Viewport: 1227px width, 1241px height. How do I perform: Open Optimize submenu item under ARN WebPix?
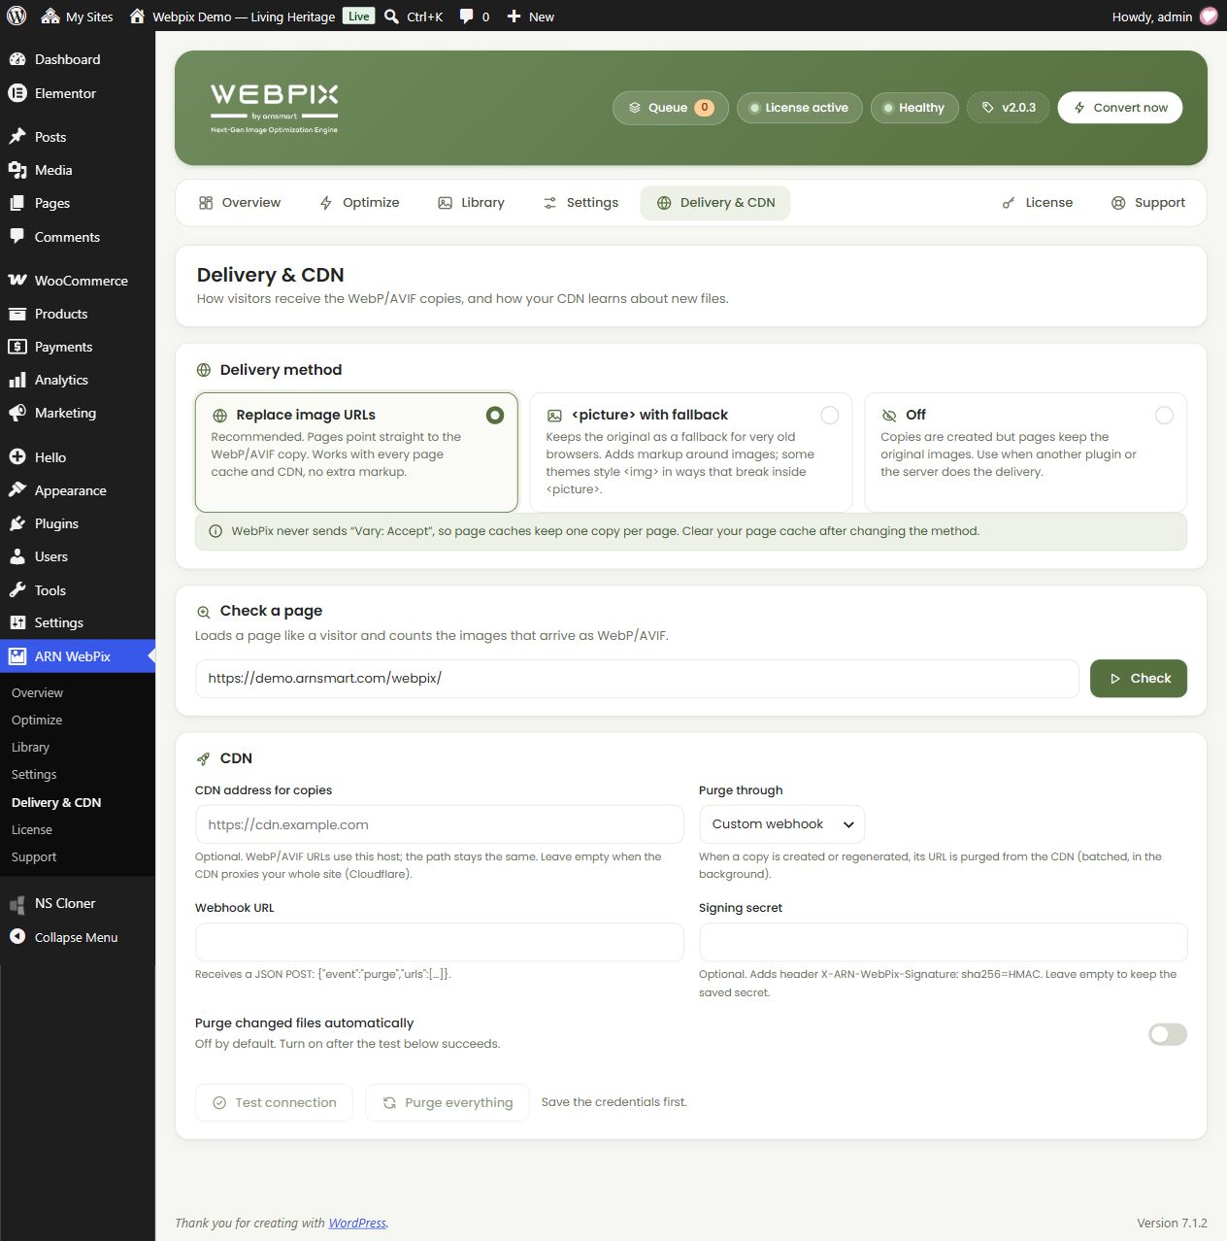tap(37, 720)
